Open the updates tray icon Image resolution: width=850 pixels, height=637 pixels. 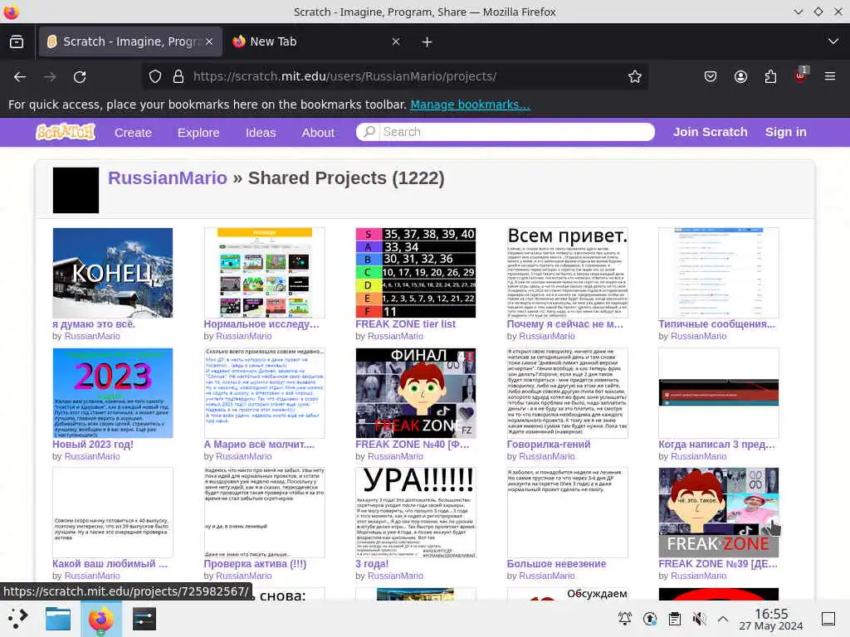(x=649, y=618)
